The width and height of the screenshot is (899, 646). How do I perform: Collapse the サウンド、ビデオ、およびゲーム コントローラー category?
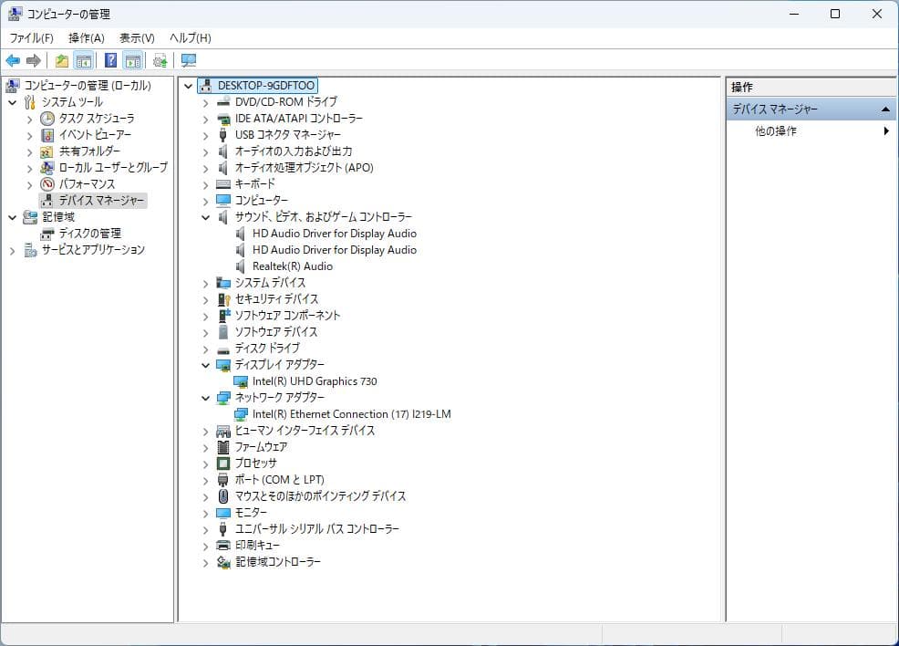pos(204,217)
